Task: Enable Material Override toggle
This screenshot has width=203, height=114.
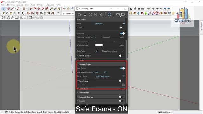Action: (x=121, y=97)
